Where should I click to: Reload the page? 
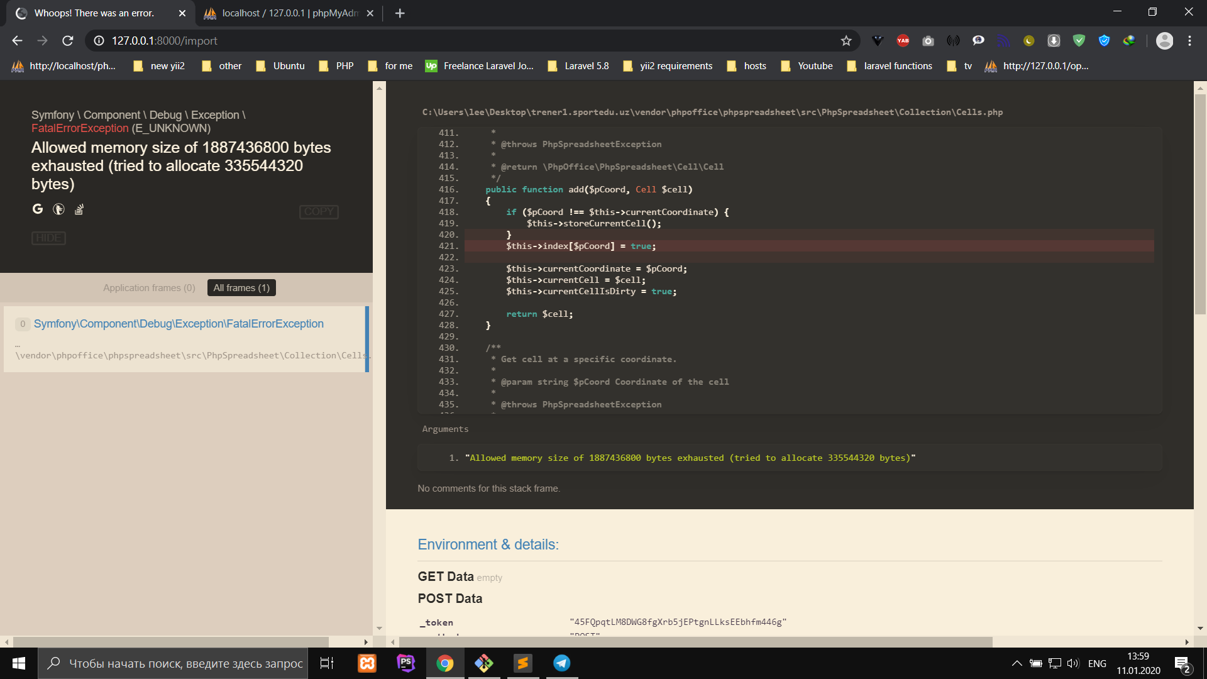click(68, 41)
